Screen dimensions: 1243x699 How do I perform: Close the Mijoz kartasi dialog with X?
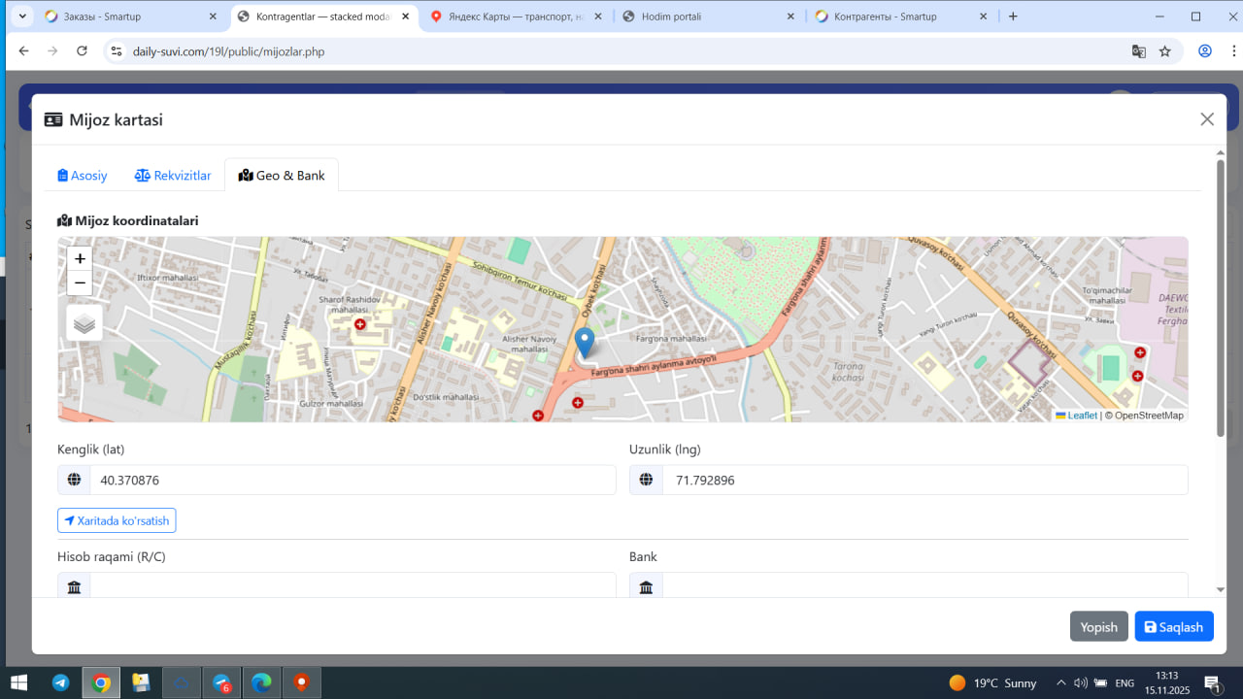point(1207,119)
